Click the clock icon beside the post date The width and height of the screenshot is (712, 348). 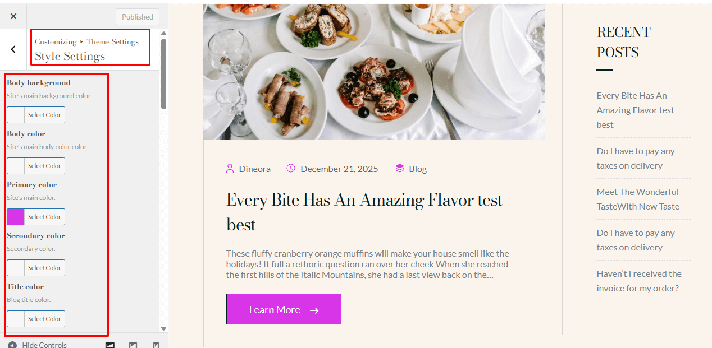(291, 169)
